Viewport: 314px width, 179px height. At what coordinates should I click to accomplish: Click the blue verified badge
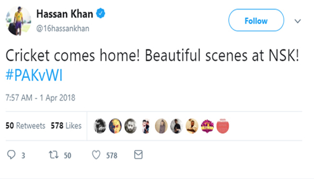[x=101, y=15]
